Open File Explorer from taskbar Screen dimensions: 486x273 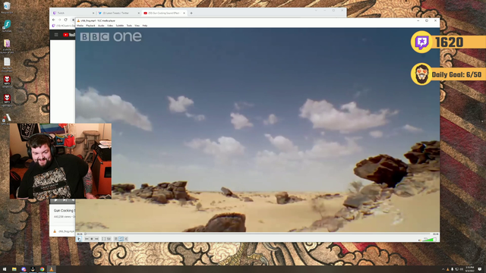(14, 269)
